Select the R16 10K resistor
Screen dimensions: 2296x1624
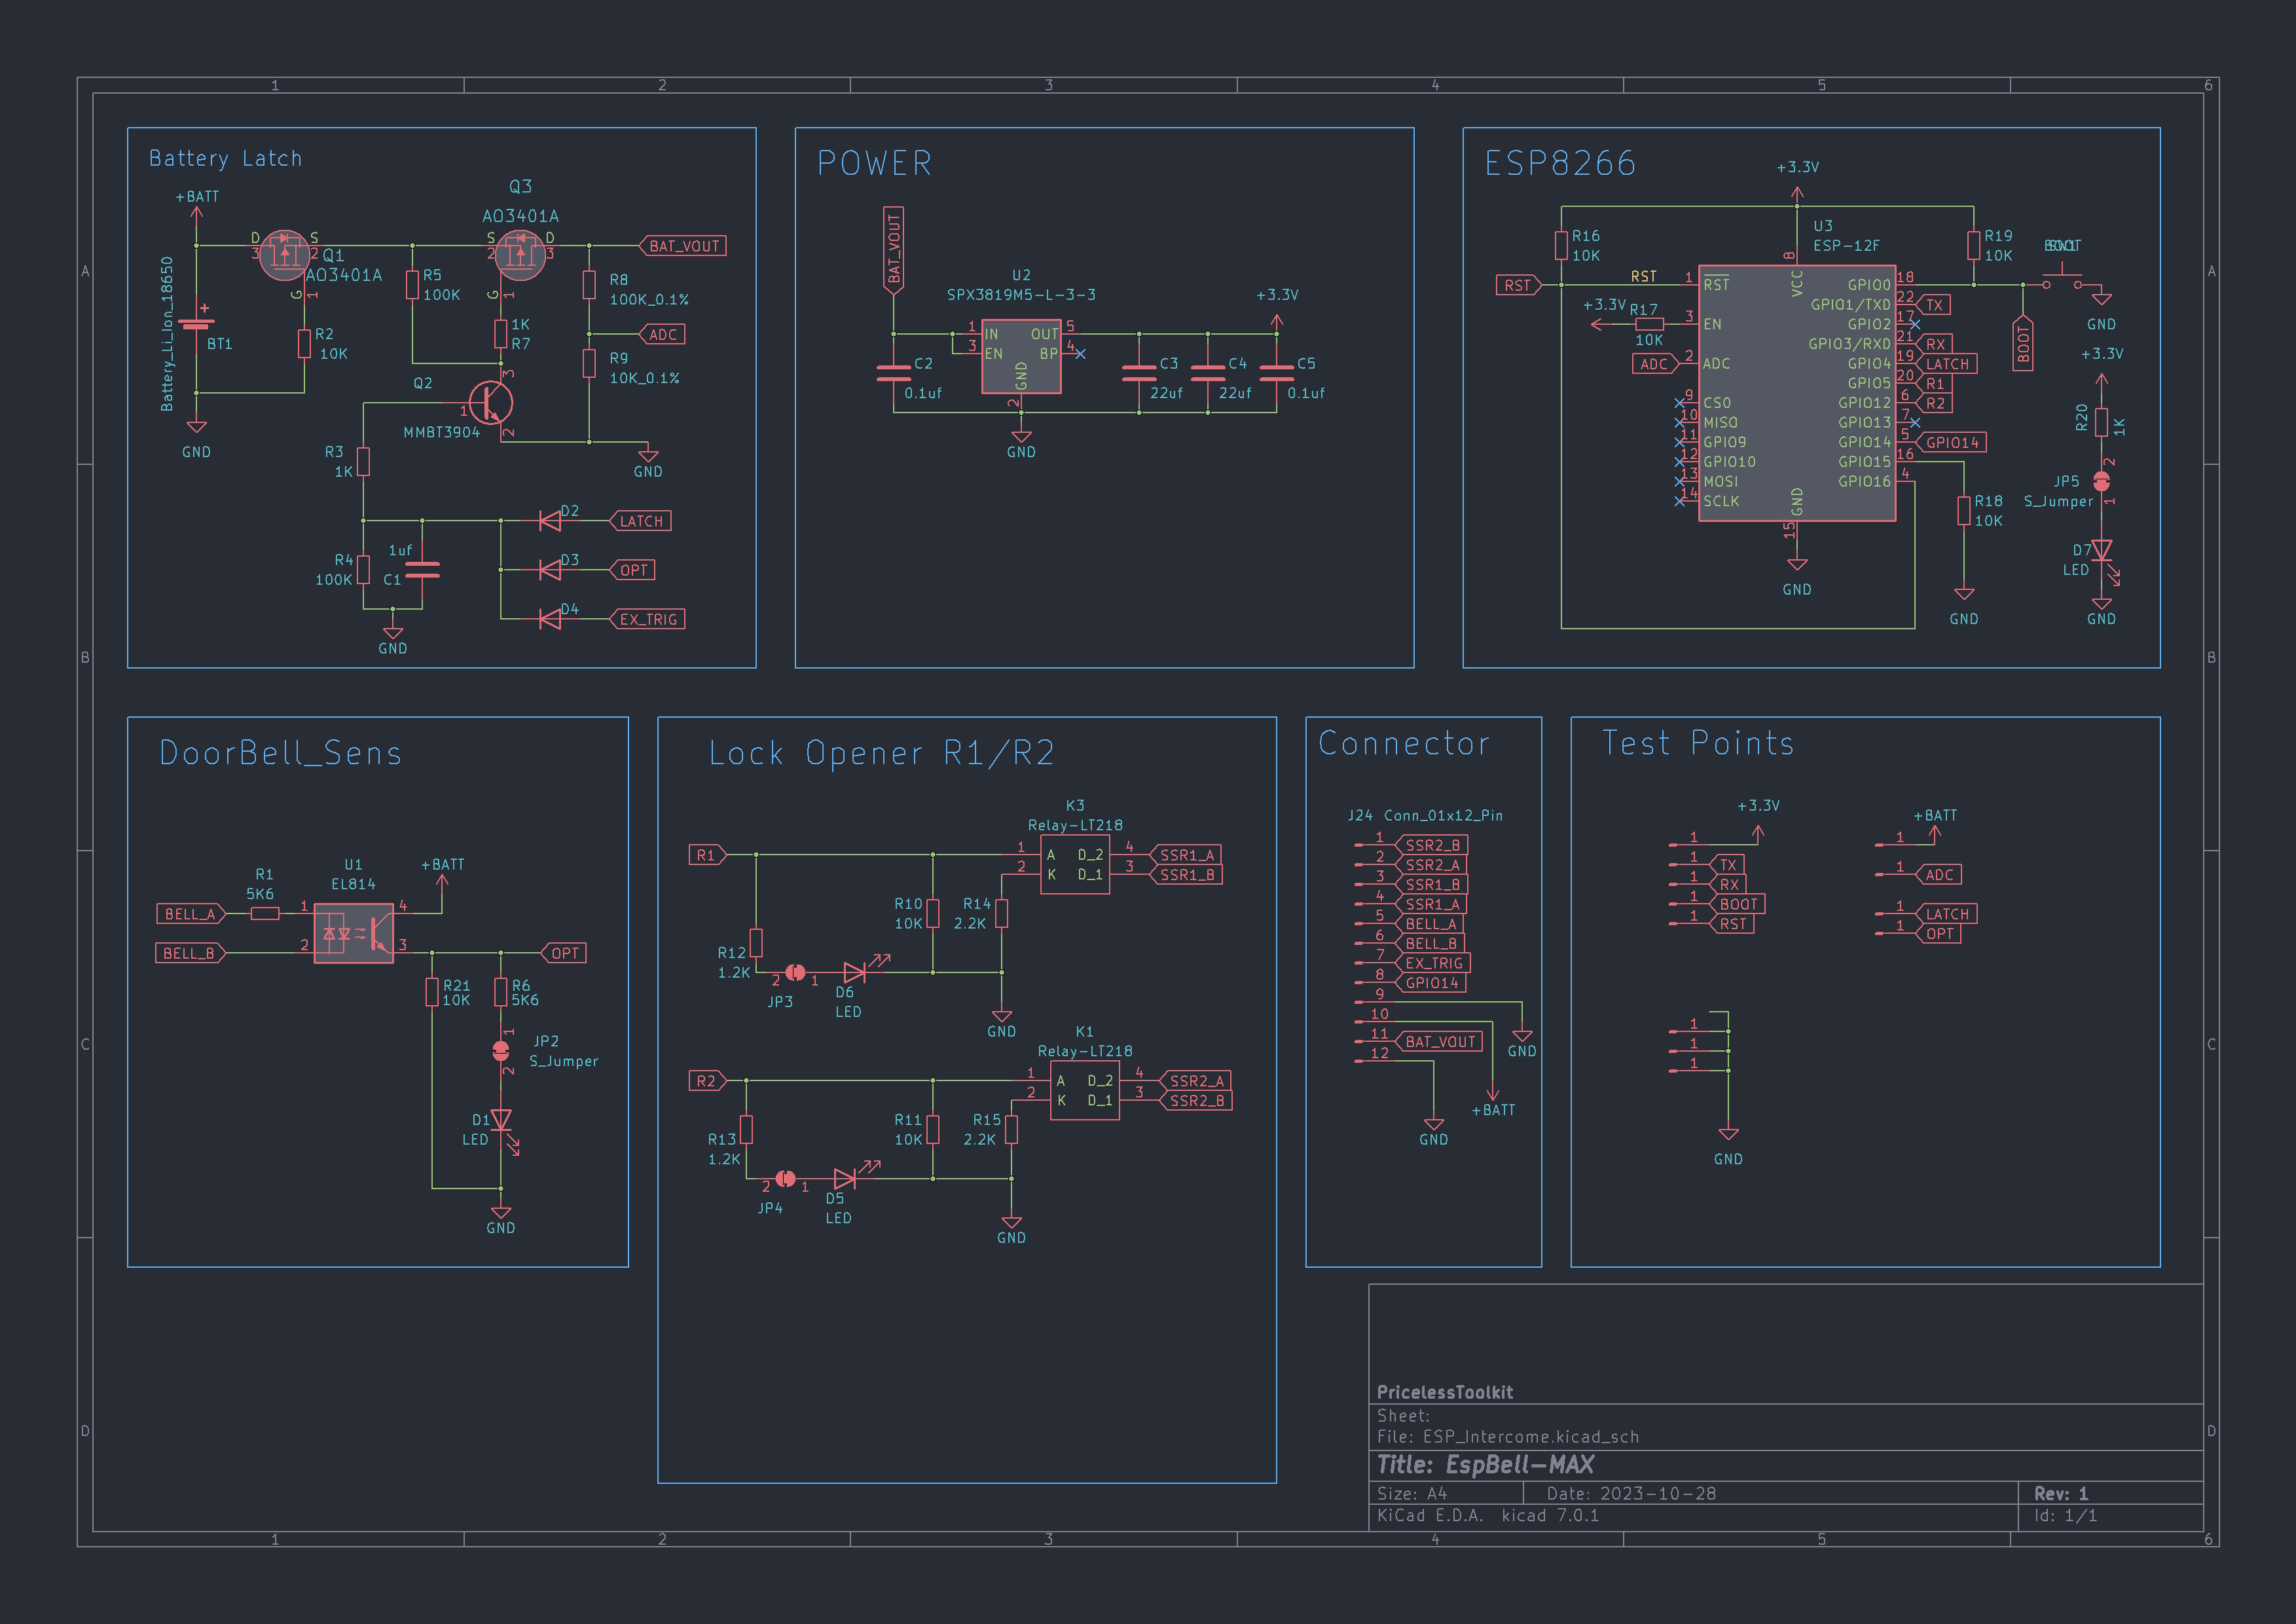coord(1561,246)
